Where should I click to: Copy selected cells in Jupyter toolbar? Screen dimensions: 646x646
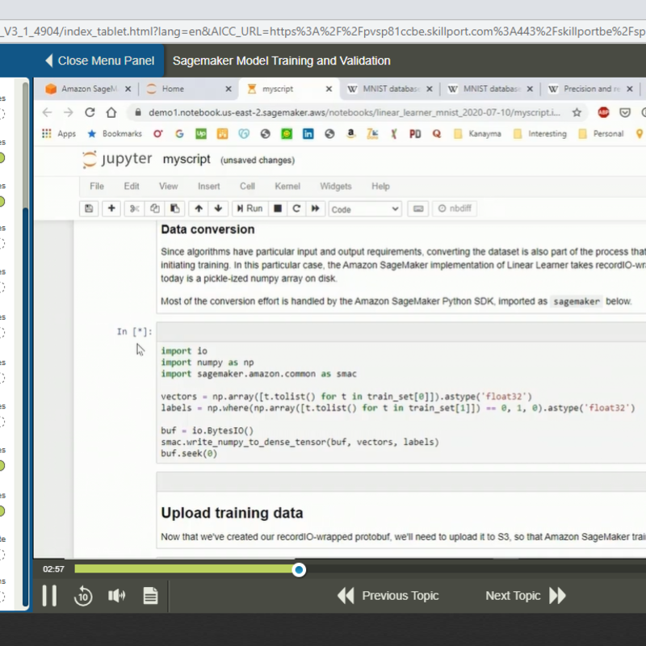pos(154,208)
